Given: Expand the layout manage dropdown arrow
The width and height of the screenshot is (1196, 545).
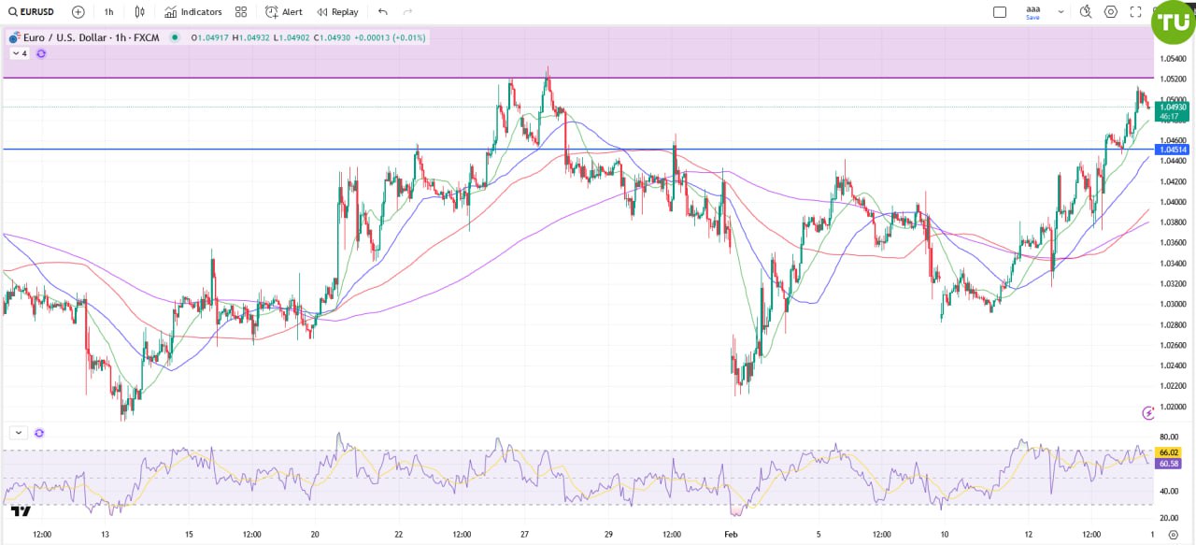Looking at the screenshot, I should (1061, 12).
